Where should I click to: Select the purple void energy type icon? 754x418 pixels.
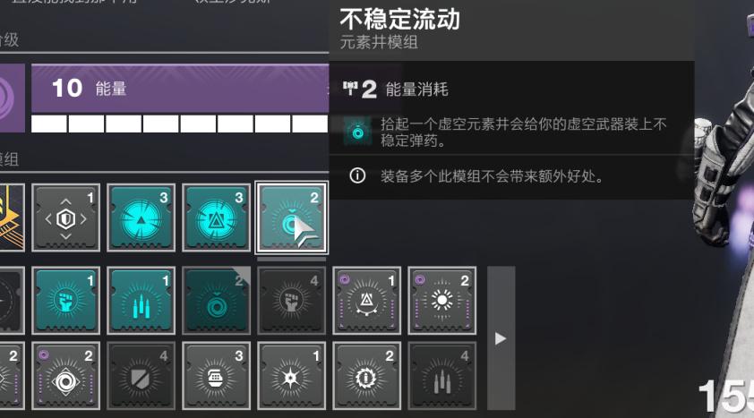11,98
